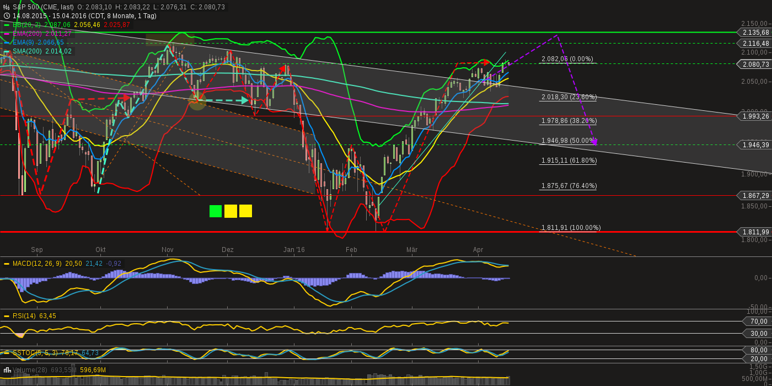Click the yellow MACD legend marker
This screenshot has height=386, width=772.
[7, 264]
